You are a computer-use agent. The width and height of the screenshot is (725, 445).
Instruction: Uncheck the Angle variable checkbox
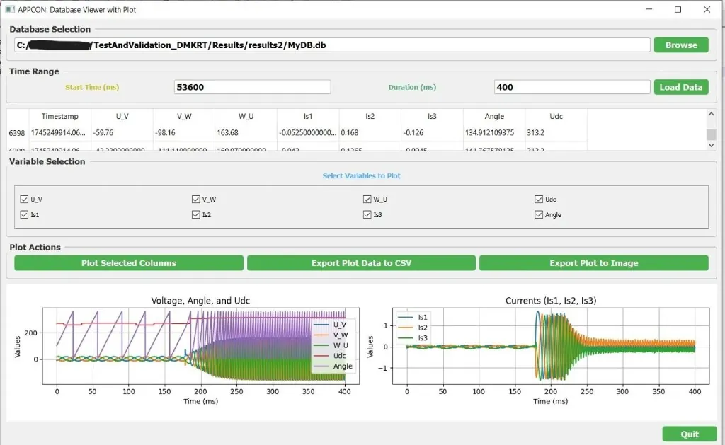(x=539, y=214)
